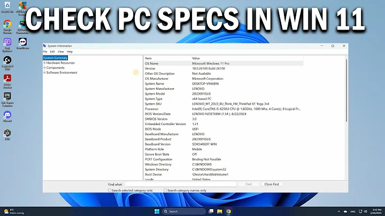Select the BIOS Version/Date row

[x=224, y=114]
